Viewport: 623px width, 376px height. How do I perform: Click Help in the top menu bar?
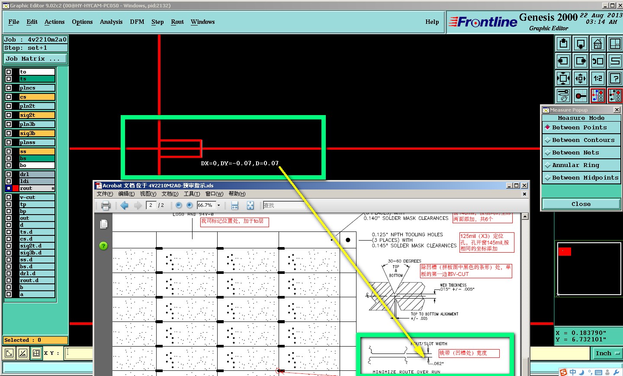click(432, 22)
